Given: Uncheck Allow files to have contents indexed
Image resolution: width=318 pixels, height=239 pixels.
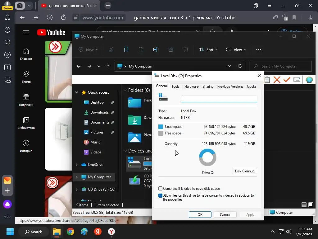Looking at the screenshot, I should click(161, 195).
